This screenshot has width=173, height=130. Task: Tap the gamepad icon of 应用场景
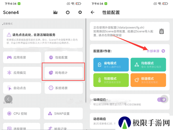click(x=9, y=57)
